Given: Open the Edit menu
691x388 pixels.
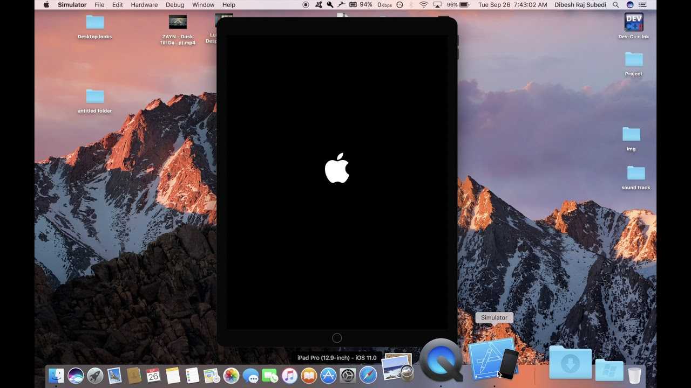Looking at the screenshot, I should 117,5.
